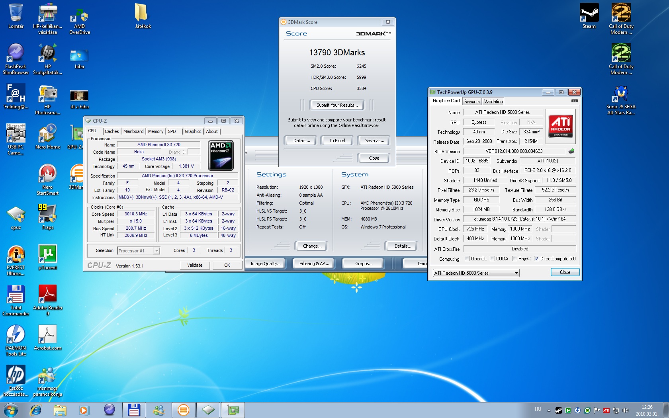Open Processor #1 selection dropdown in CPU-Z

coord(139,251)
